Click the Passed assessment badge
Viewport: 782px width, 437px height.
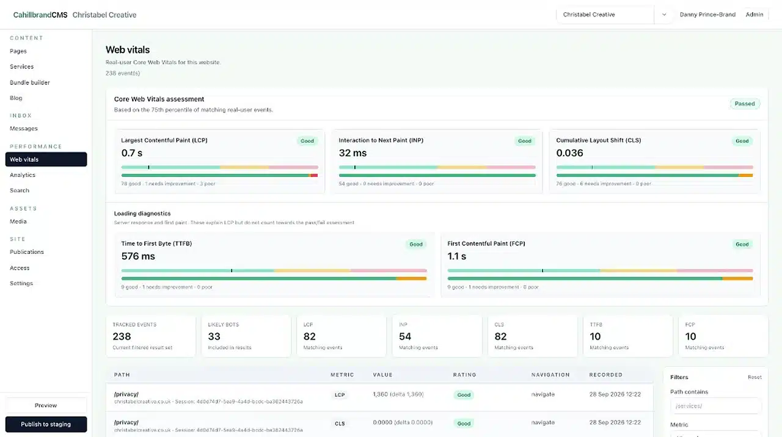pyautogui.click(x=745, y=104)
